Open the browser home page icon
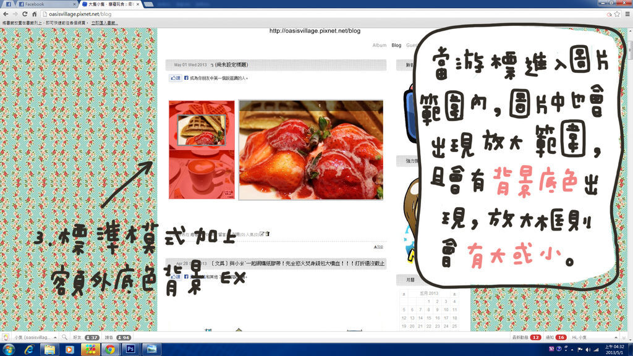The width and height of the screenshot is (633, 356). tap(35, 14)
